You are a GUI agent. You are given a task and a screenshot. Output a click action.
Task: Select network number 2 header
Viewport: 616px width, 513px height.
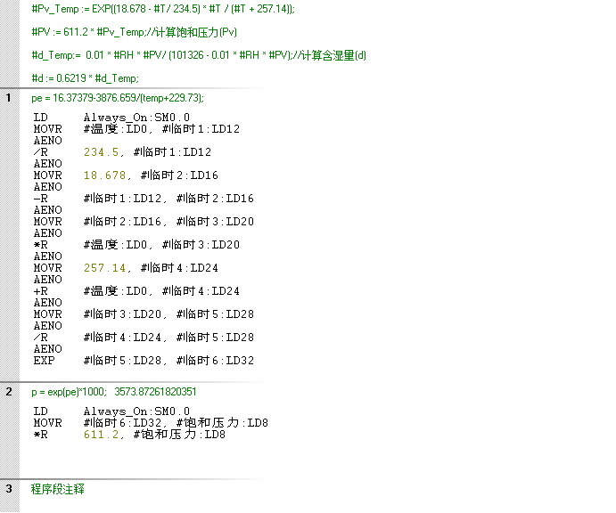coord(9,391)
